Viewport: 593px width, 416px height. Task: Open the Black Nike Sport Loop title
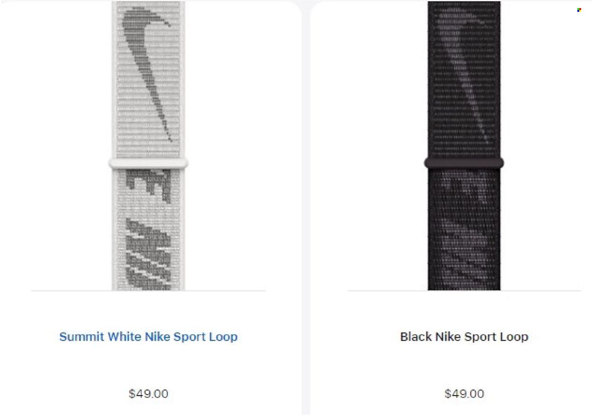point(464,337)
